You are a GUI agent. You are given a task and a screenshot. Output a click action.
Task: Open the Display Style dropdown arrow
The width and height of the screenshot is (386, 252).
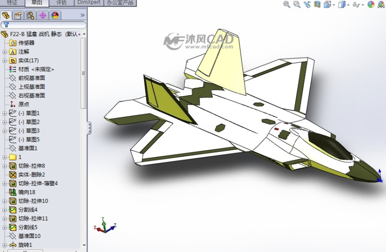(x=348, y=5)
